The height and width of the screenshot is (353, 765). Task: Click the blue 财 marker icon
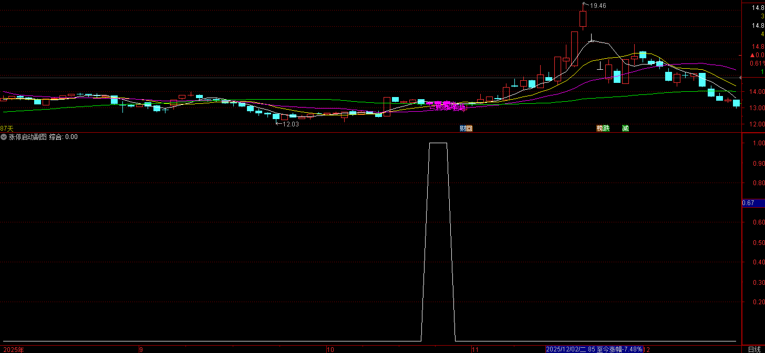tap(463, 129)
